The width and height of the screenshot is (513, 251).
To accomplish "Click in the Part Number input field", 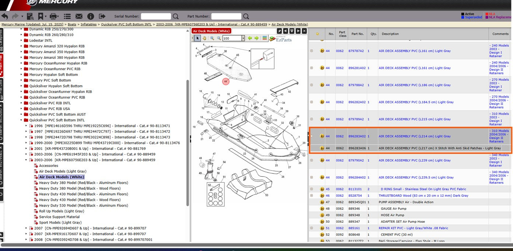I will point(226,16).
